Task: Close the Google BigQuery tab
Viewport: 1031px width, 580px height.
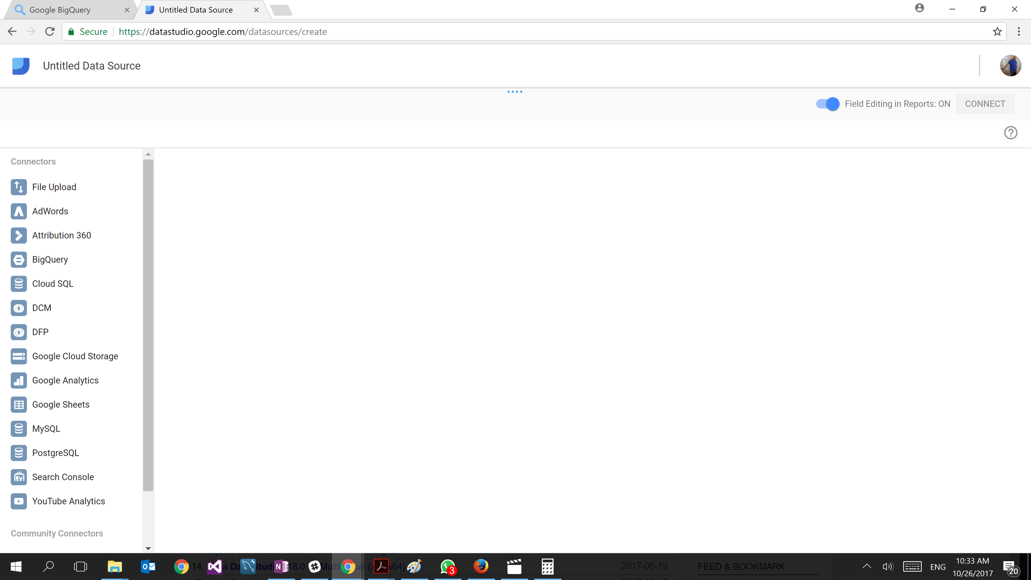Action: (127, 10)
